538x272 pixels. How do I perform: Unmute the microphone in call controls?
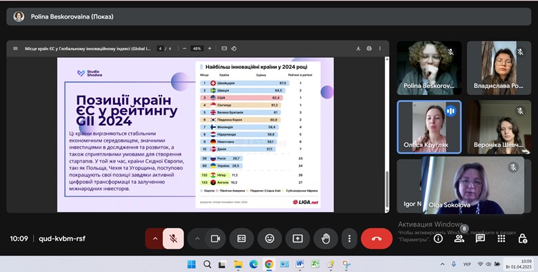click(x=174, y=239)
